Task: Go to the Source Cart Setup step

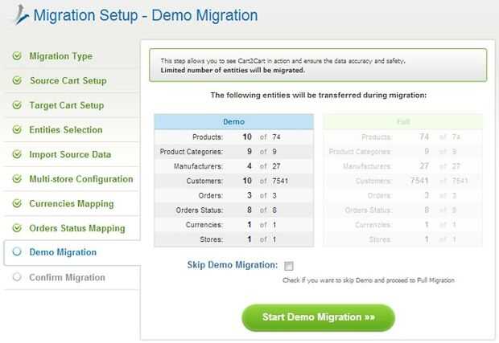Action: coord(68,80)
